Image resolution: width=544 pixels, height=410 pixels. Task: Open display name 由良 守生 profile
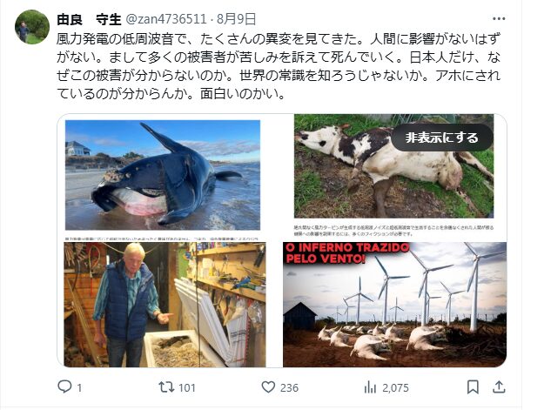pos(89,19)
